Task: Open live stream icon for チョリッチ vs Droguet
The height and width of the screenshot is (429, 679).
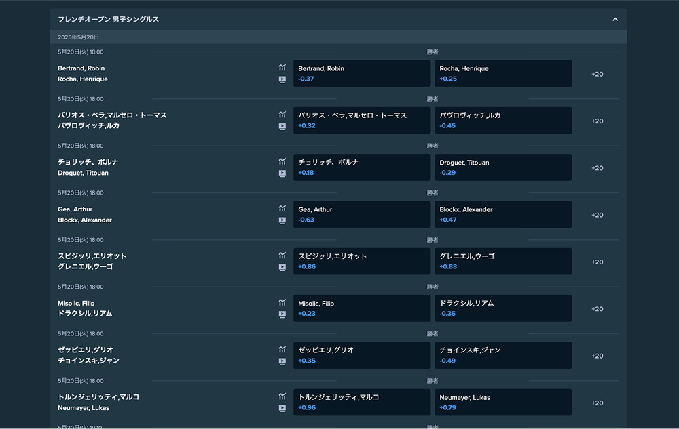Action: point(282,173)
